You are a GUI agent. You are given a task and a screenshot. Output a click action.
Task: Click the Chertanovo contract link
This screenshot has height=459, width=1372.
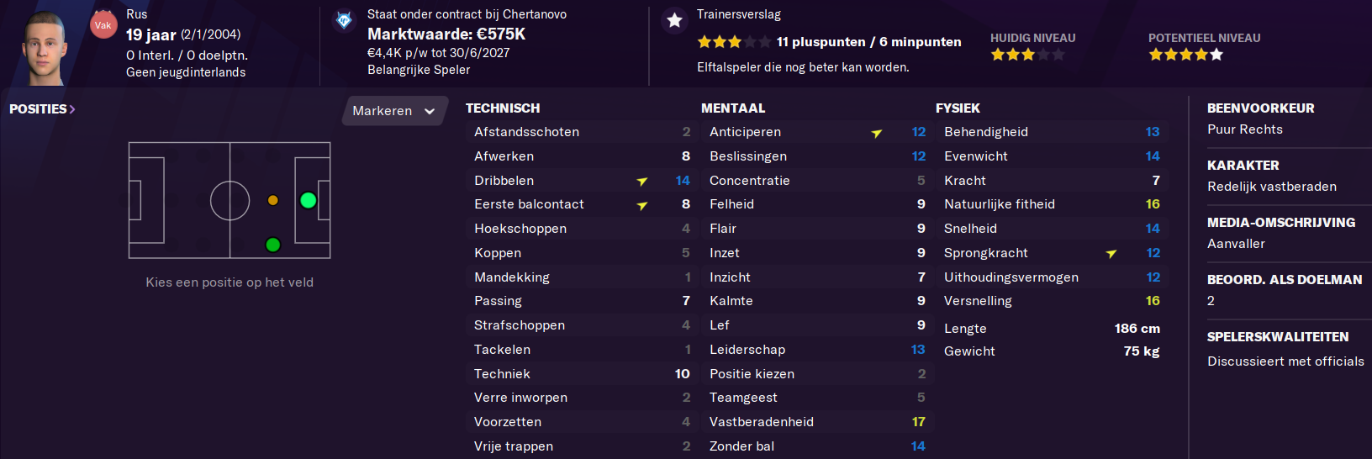(x=467, y=14)
